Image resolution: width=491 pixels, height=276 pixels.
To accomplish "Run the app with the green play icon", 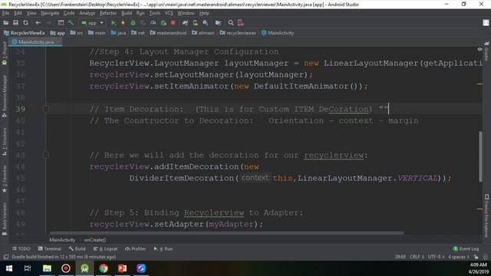I will (x=114, y=23).
